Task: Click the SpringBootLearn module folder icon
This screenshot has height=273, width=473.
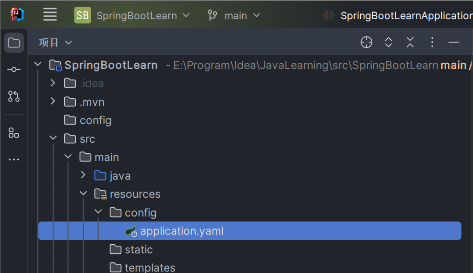Action: click(x=56, y=65)
